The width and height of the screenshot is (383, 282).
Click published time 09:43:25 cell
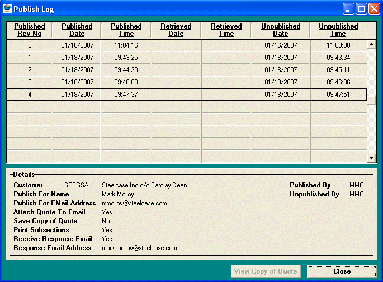pos(126,58)
